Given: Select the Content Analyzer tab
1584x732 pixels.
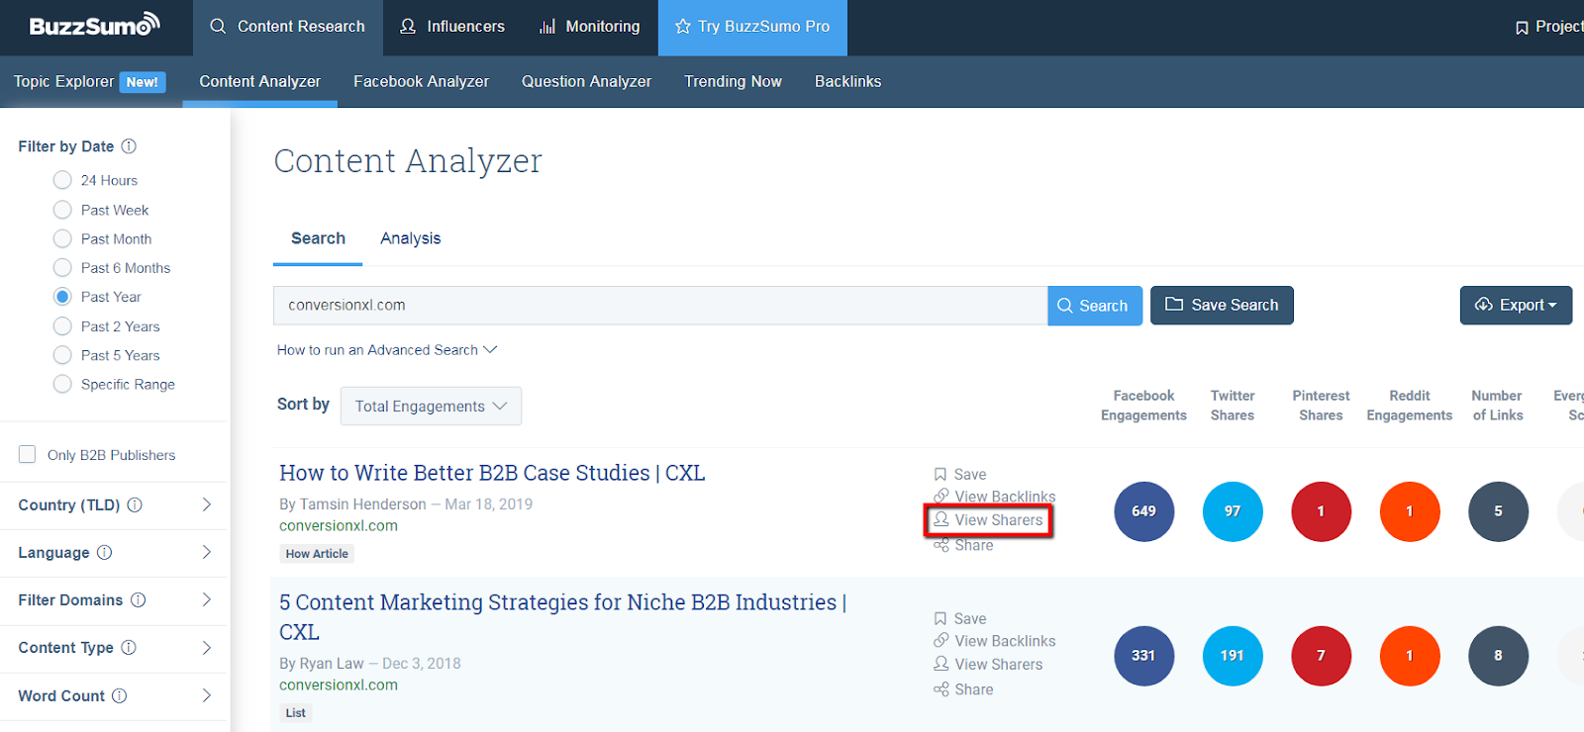Looking at the screenshot, I should [259, 81].
